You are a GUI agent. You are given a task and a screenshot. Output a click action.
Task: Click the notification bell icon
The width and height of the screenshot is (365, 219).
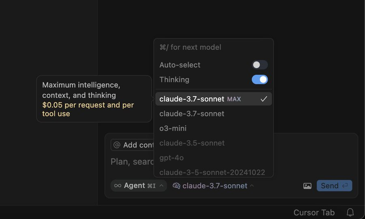point(350,213)
